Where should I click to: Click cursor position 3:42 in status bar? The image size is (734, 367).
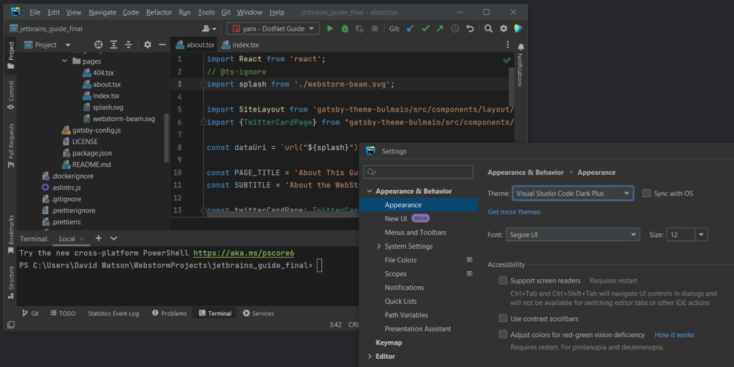coord(335,325)
